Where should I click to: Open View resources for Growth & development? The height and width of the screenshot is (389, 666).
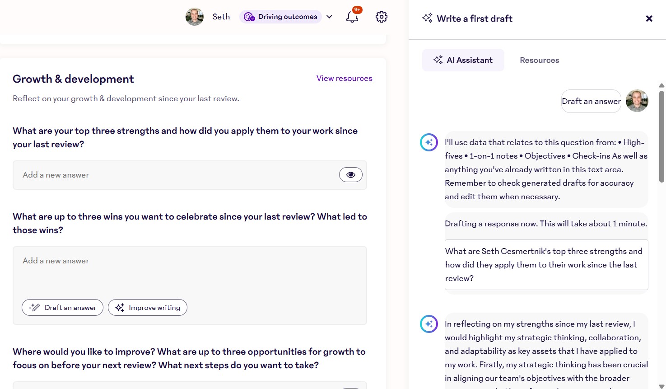[x=344, y=78]
